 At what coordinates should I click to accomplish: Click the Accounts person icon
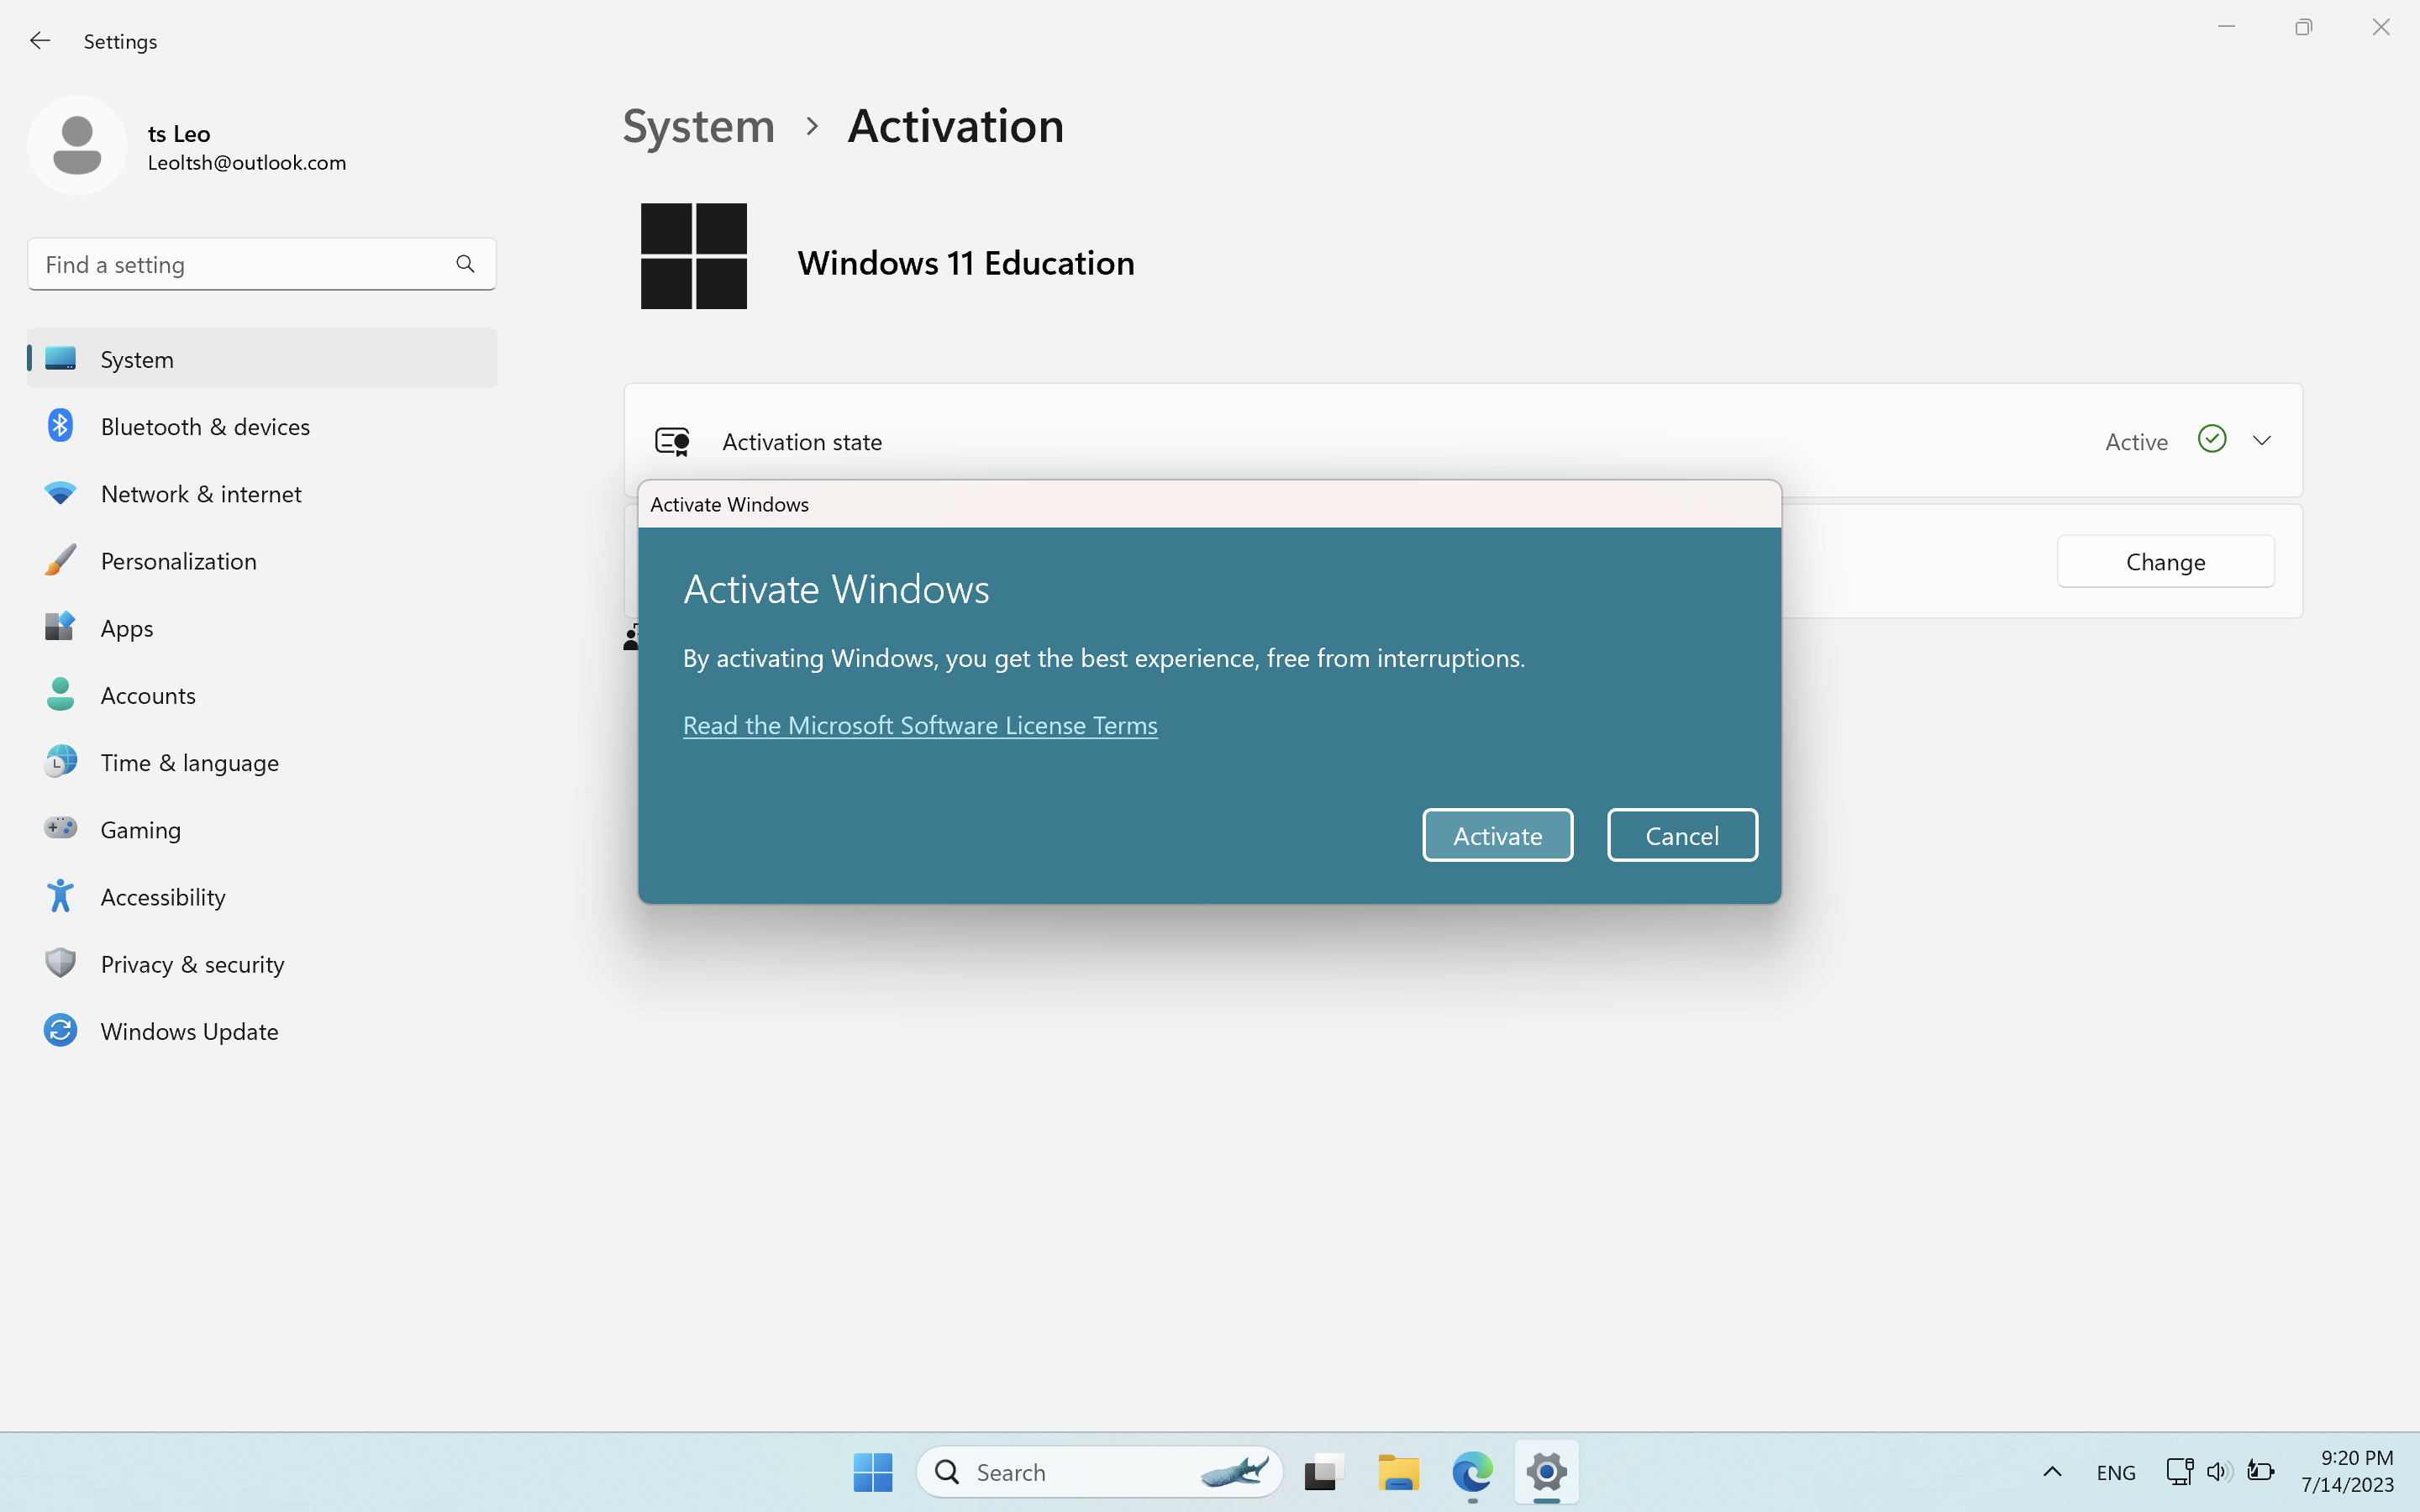click(x=60, y=695)
